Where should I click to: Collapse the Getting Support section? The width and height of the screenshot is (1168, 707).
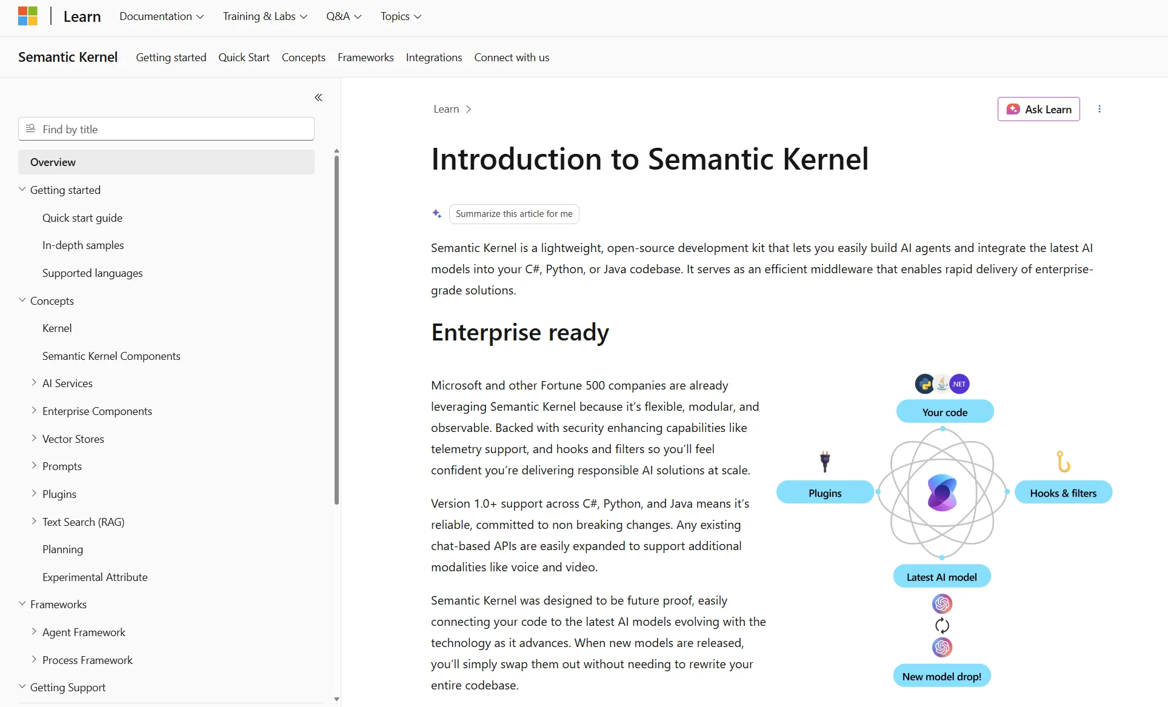pos(22,687)
